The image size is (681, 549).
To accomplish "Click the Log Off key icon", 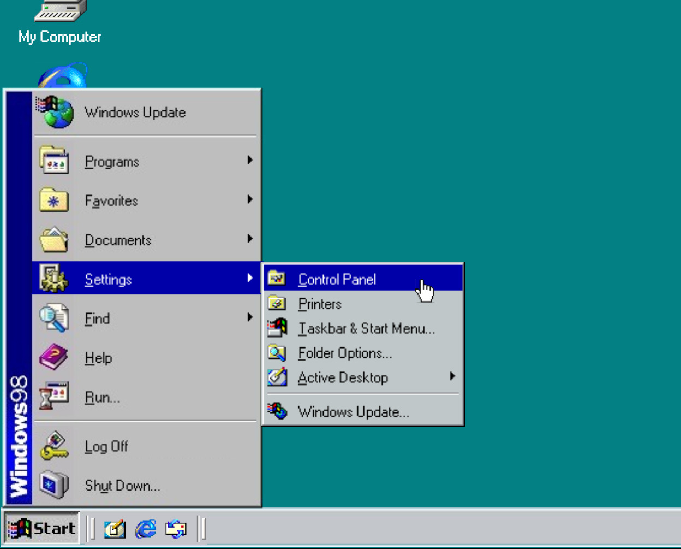I will click(x=54, y=446).
